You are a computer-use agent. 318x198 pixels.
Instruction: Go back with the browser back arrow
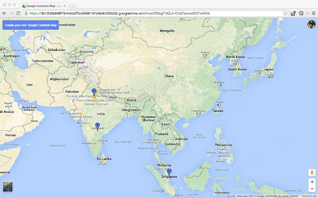[4, 13]
